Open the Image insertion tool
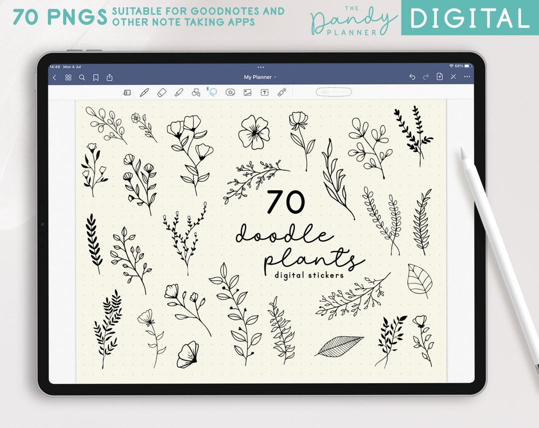Viewport: 539px width, 428px height. 247,93
